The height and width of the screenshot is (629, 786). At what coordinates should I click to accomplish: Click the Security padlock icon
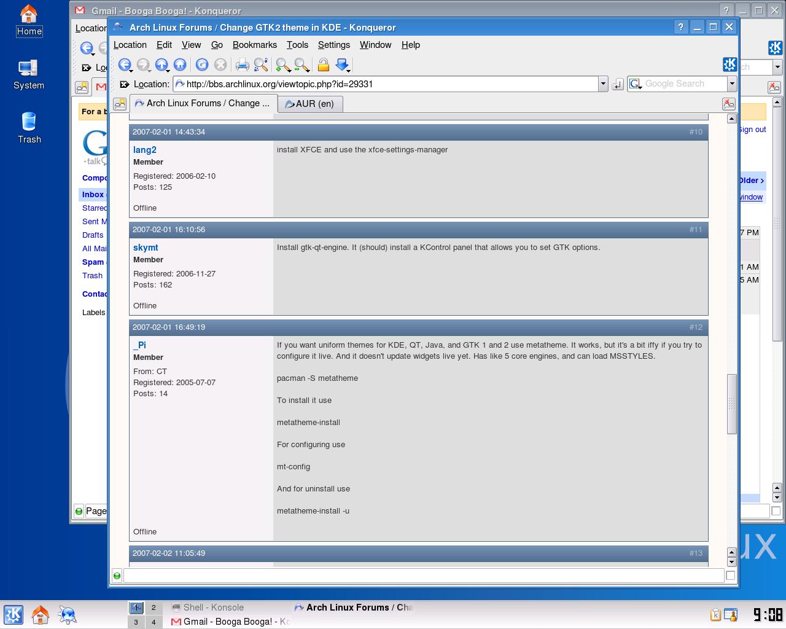324,64
